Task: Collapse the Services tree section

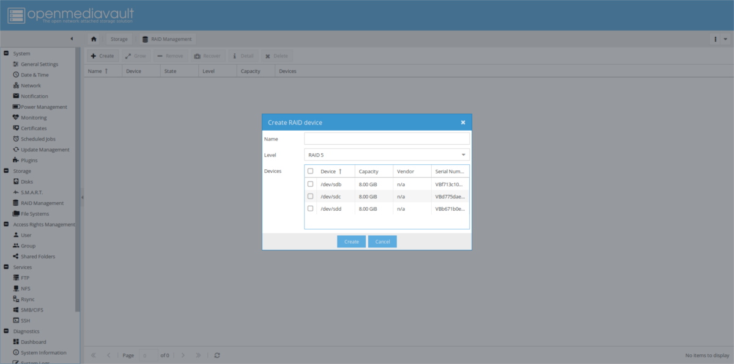Action: point(6,267)
